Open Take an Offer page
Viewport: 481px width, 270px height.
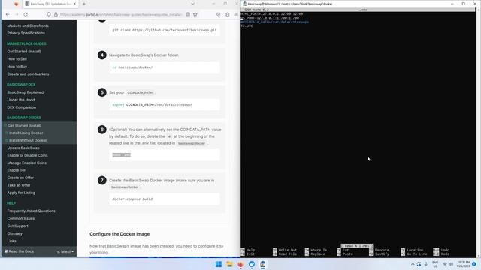pyautogui.click(x=19, y=185)
